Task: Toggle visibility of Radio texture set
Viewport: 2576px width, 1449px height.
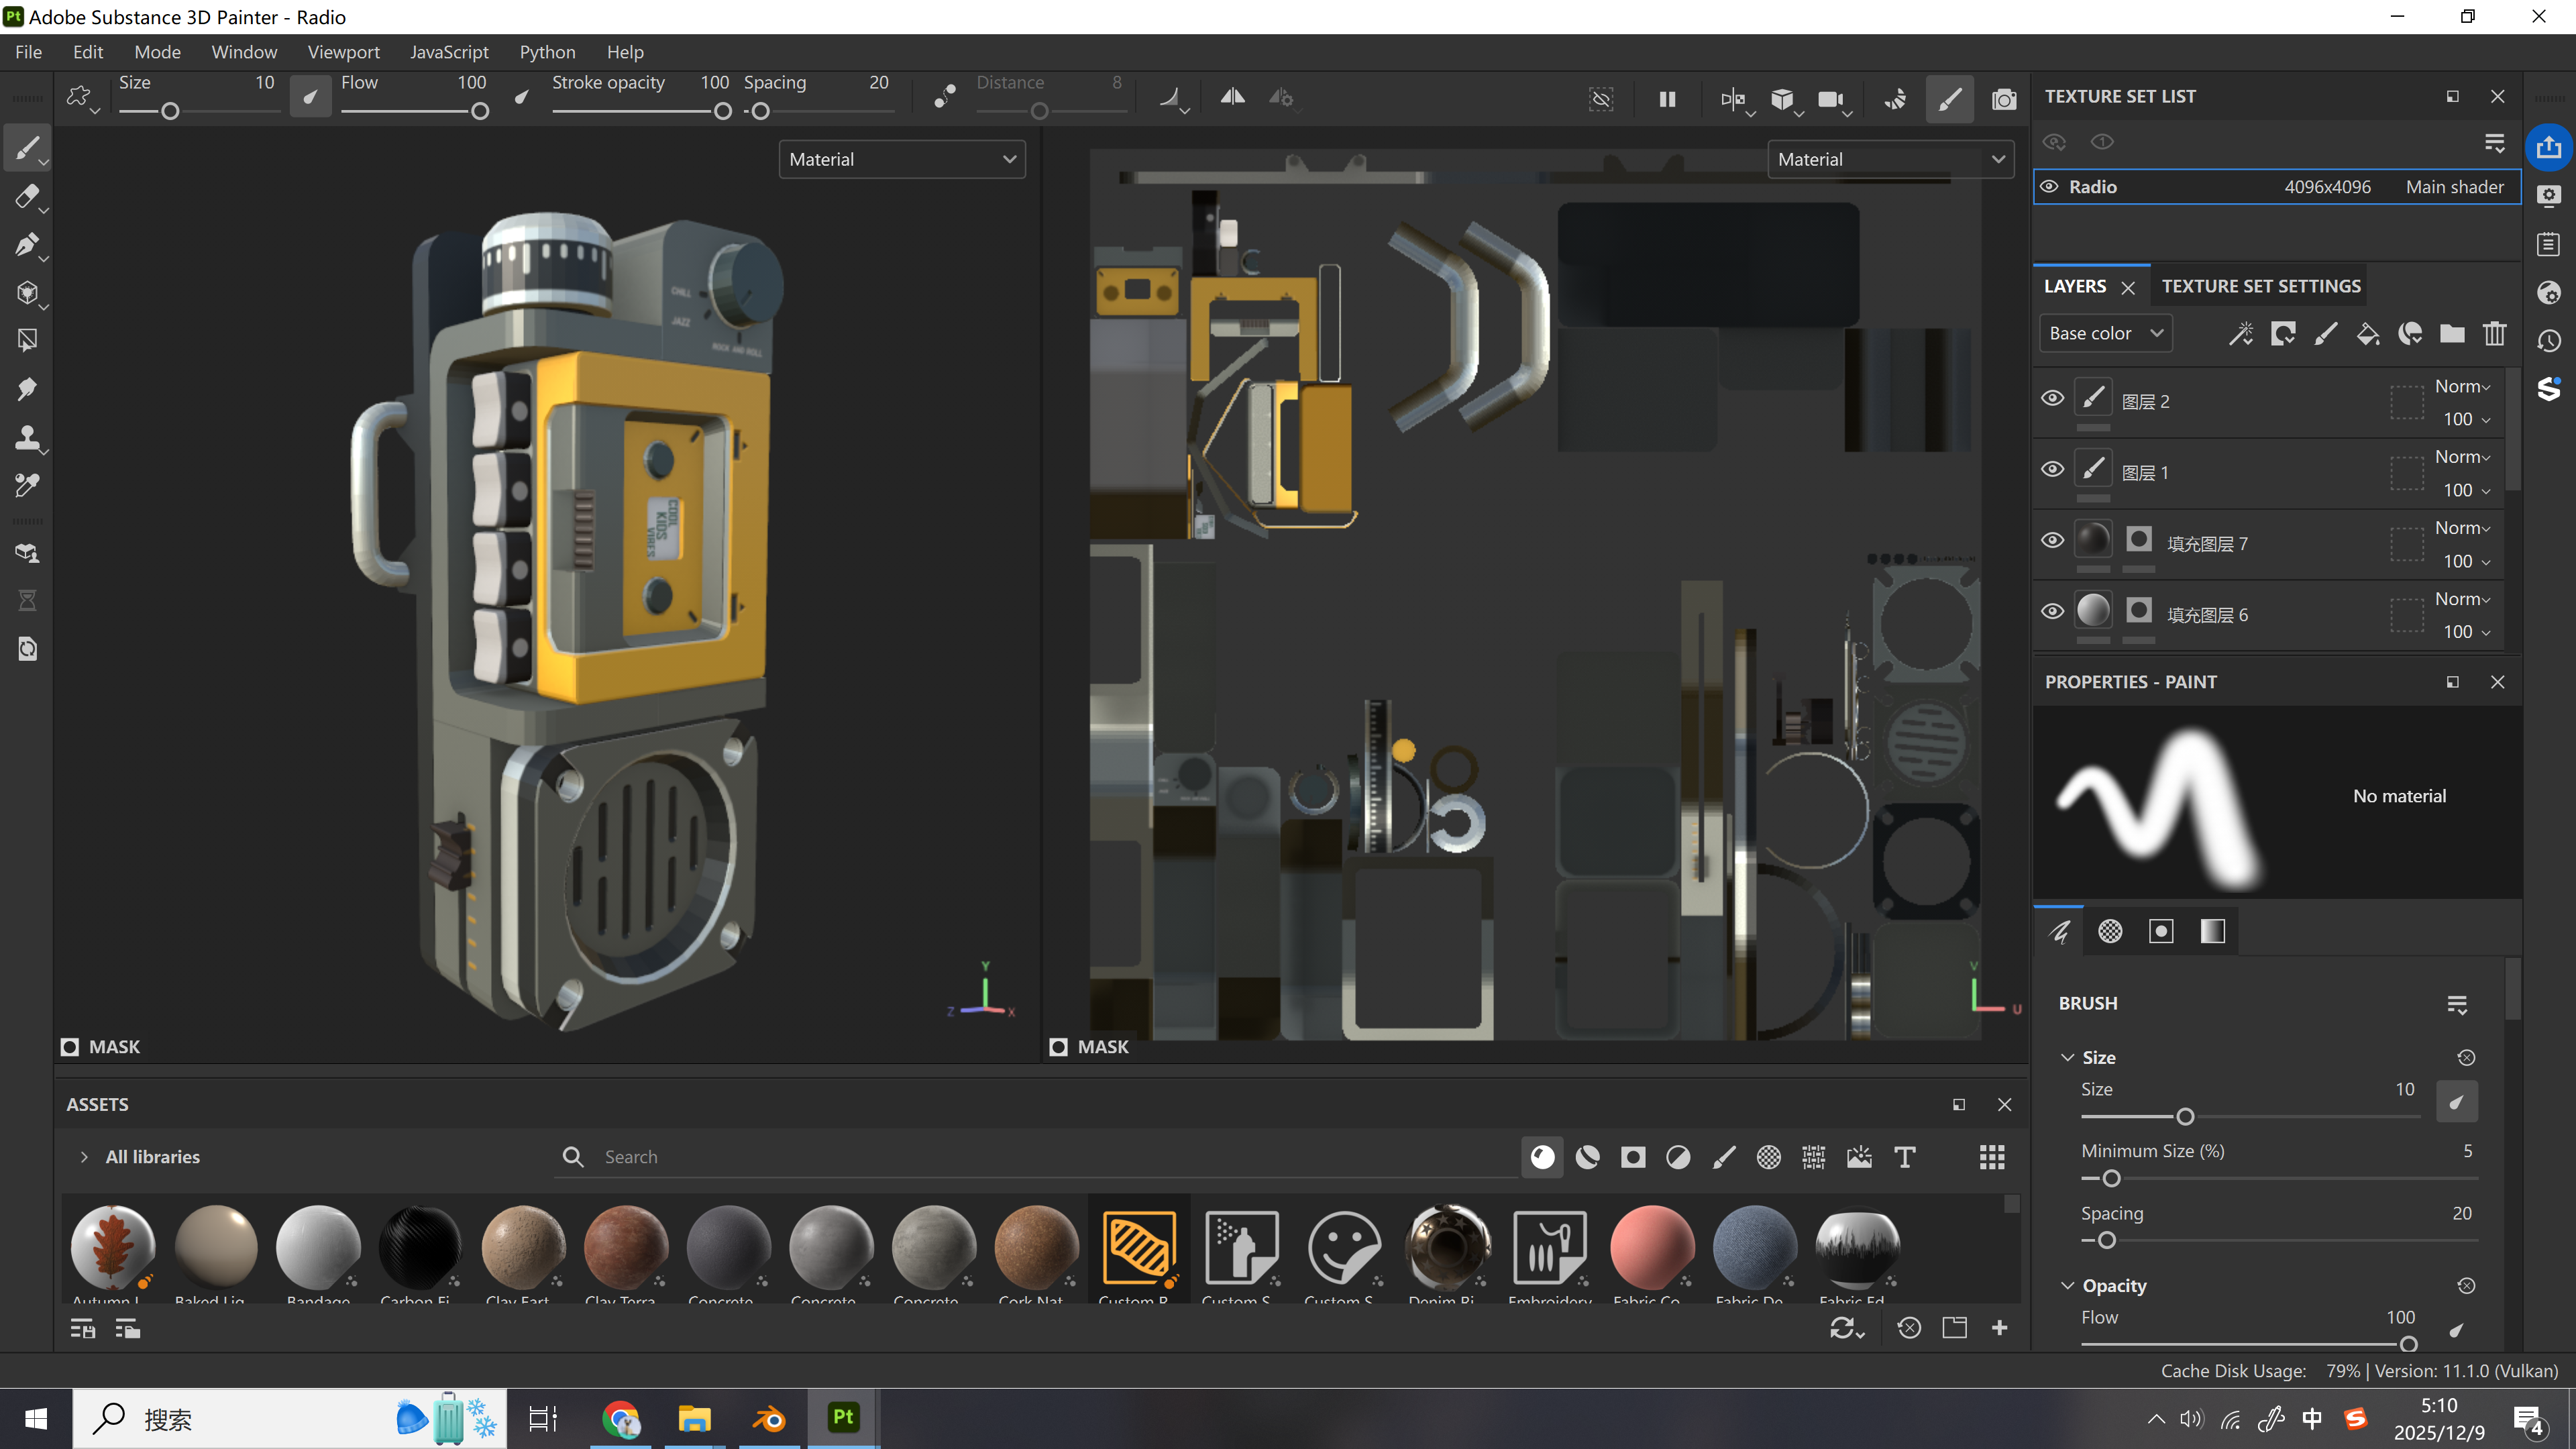Action: (2049, 187)
